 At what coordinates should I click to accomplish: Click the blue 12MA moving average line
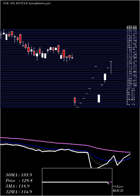65,149
